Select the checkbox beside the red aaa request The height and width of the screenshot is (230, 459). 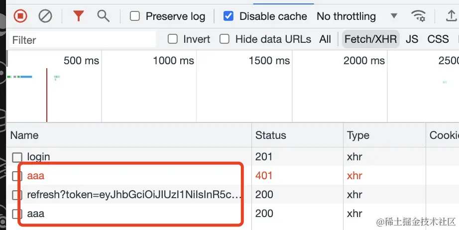point(17,176)
